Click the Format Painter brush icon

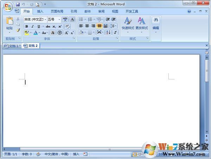(18, 30)
